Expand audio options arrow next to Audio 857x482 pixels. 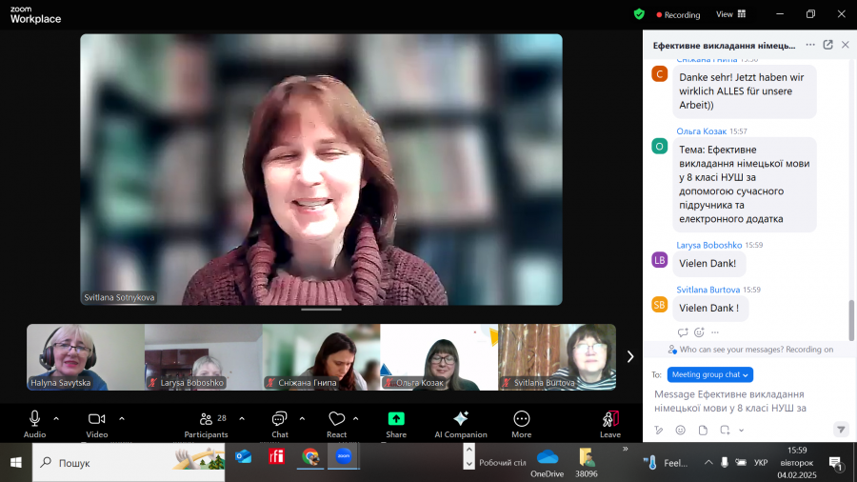[x=56, y=418]
